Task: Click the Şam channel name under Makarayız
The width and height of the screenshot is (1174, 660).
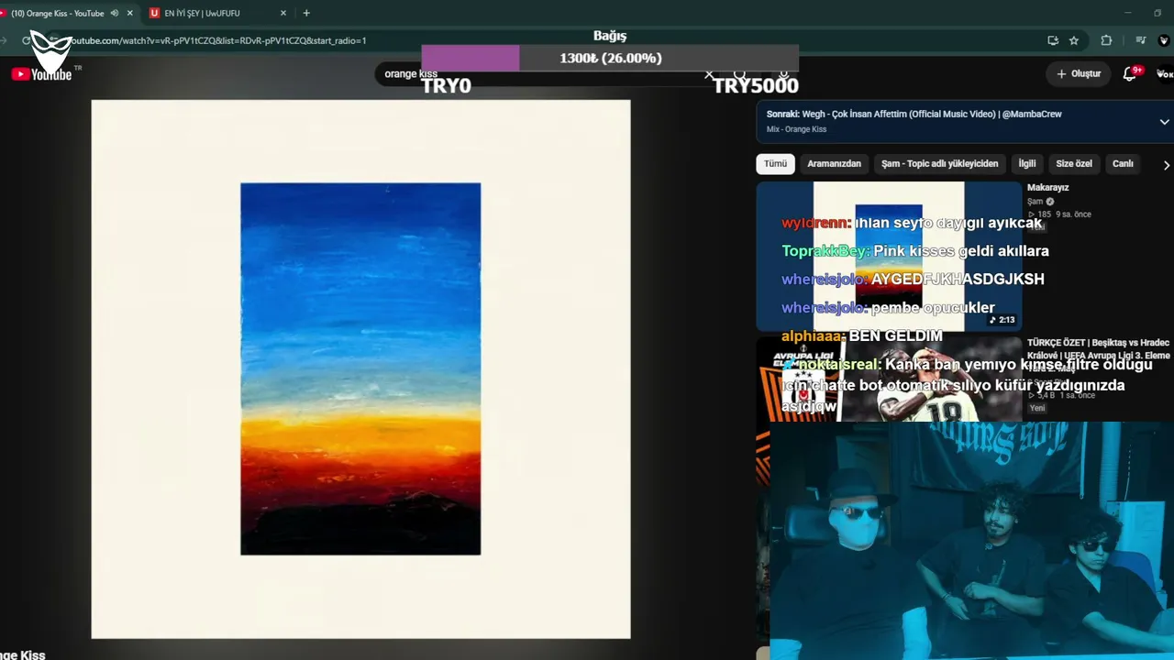Action: [x=1036, y=201]
